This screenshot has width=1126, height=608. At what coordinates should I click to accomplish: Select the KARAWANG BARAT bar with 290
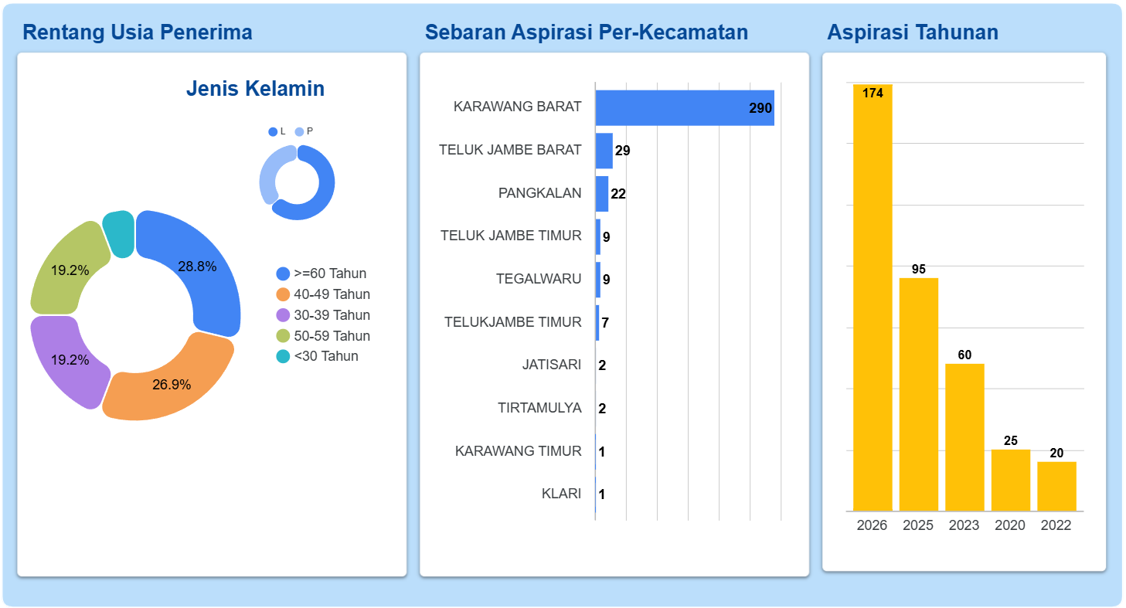point(685,107)
